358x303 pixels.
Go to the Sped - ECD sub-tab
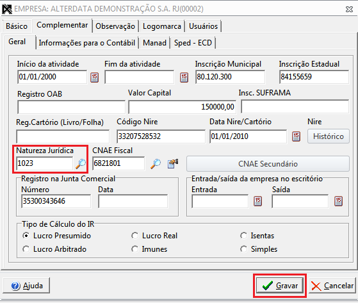click(x=193, y=43)
